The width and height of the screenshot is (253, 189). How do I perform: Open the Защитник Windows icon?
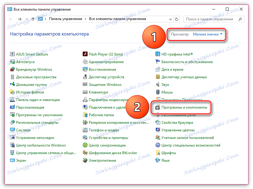pos(85,84)
